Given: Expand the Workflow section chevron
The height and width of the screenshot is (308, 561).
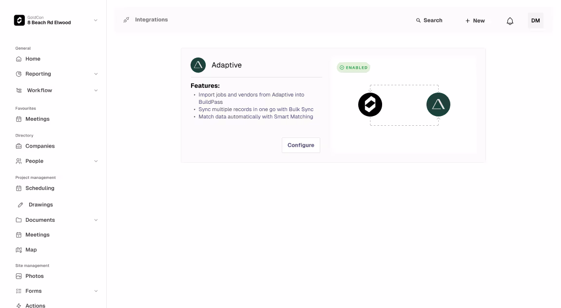Looking at the screenshot, I should [96, 91].
